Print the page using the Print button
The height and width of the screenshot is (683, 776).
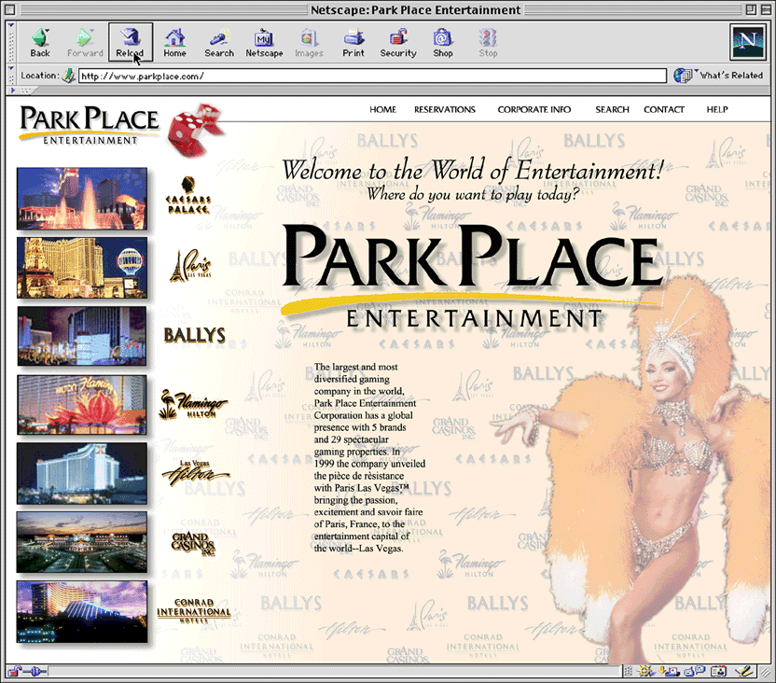pos(353,43)
